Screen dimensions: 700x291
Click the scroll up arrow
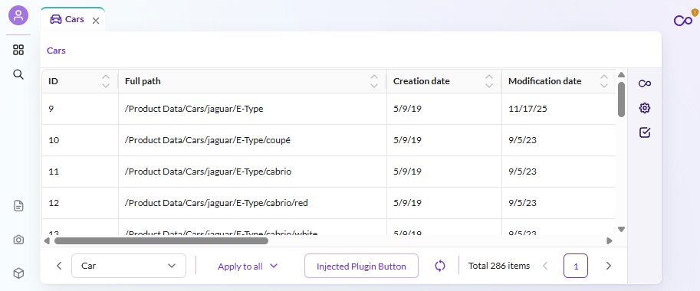[621, 74]
